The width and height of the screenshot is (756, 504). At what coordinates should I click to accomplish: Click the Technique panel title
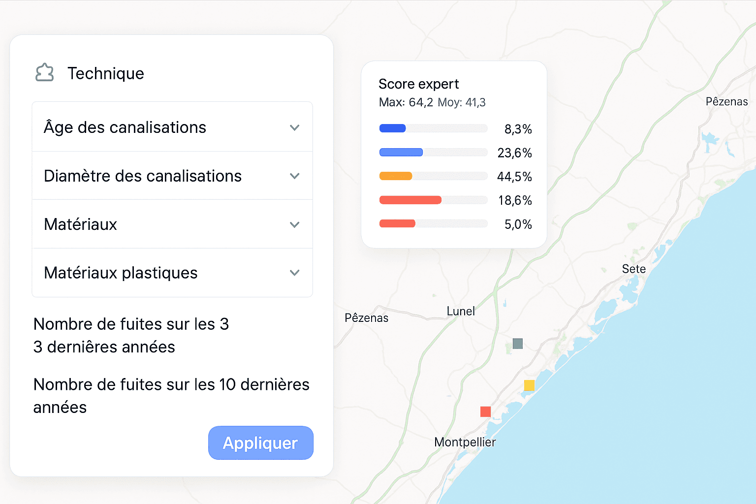106,73
